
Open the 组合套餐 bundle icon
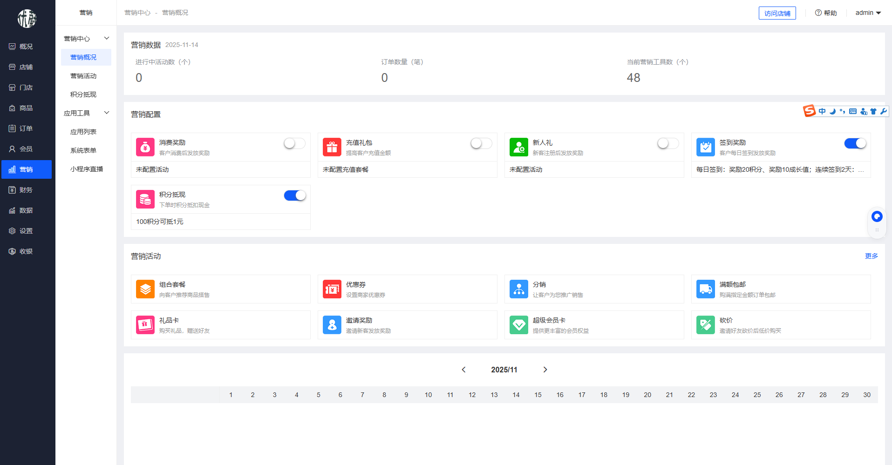[x=145, y=289]
